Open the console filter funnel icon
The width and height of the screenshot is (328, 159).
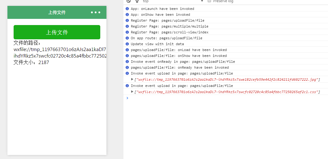[137, 1]
